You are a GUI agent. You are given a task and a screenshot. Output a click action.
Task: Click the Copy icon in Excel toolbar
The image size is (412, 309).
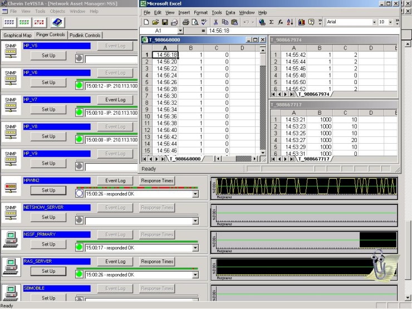[x=225, y=22]
